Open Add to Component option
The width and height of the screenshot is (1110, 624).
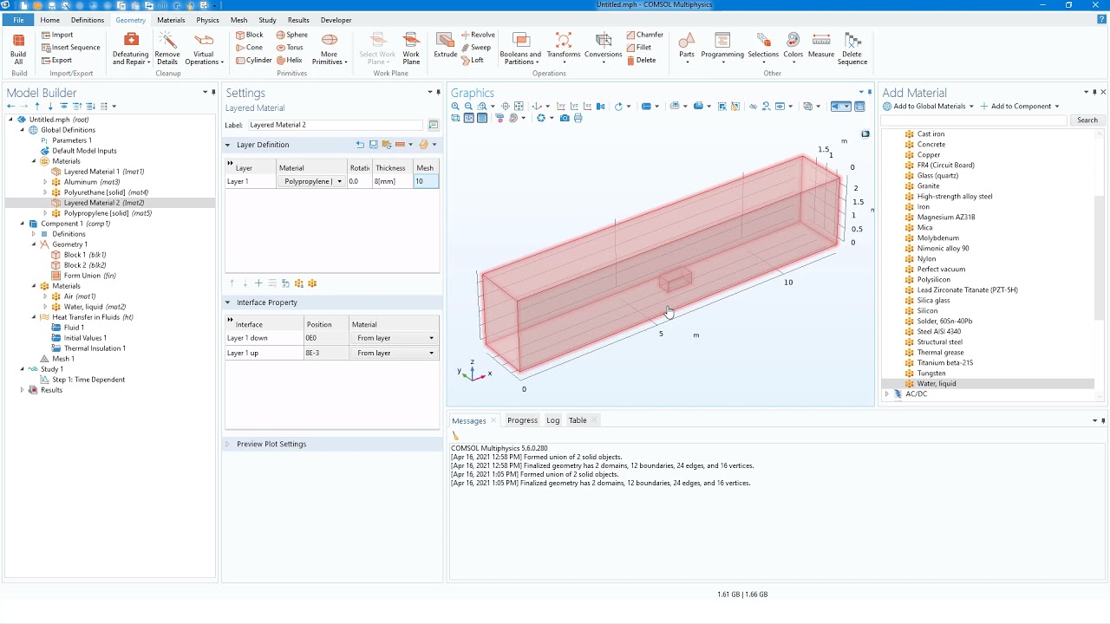tap(1020, 107)
